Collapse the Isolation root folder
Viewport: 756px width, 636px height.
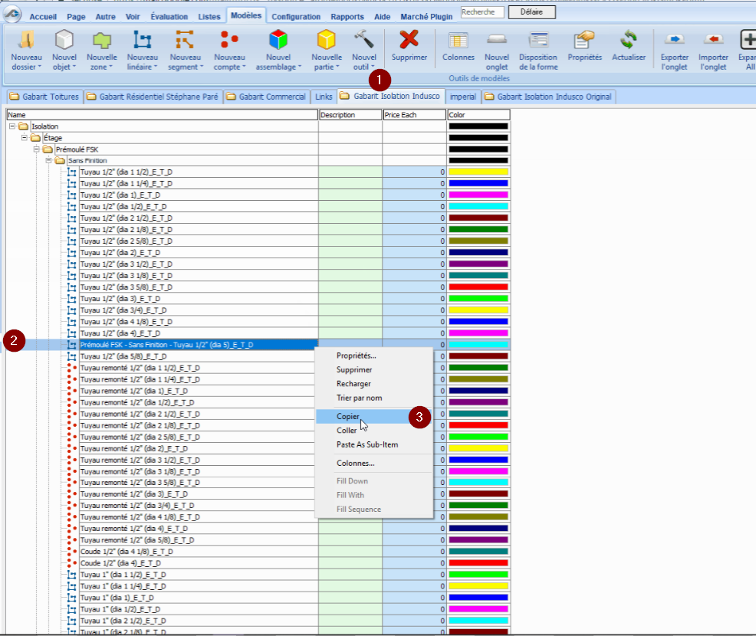tap(12, 126)
